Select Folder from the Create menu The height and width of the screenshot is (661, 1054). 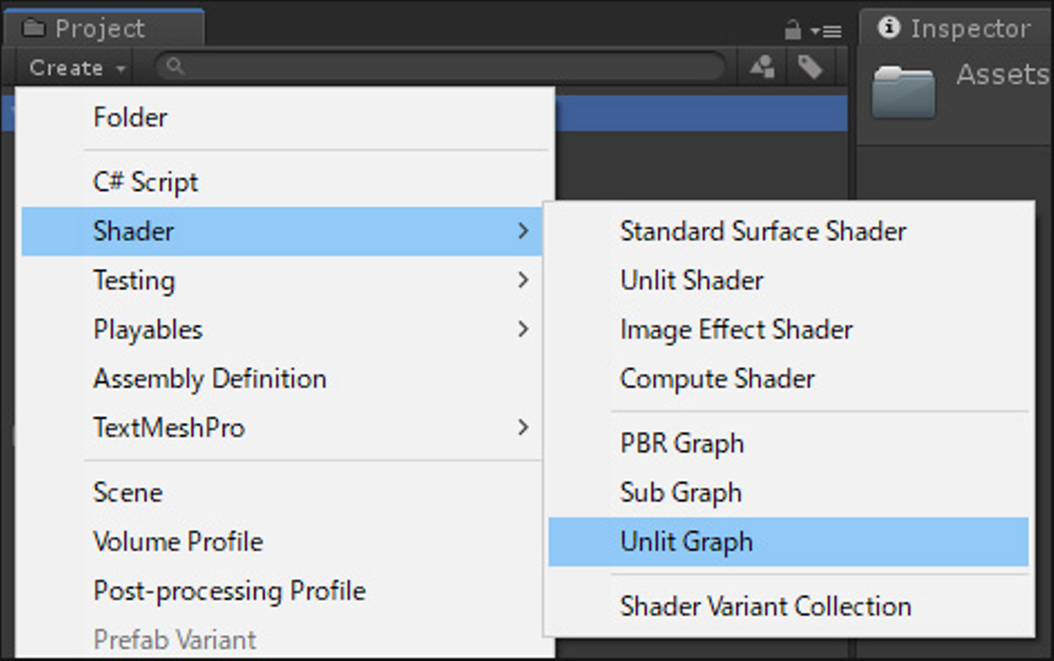[x=285, y=118]
